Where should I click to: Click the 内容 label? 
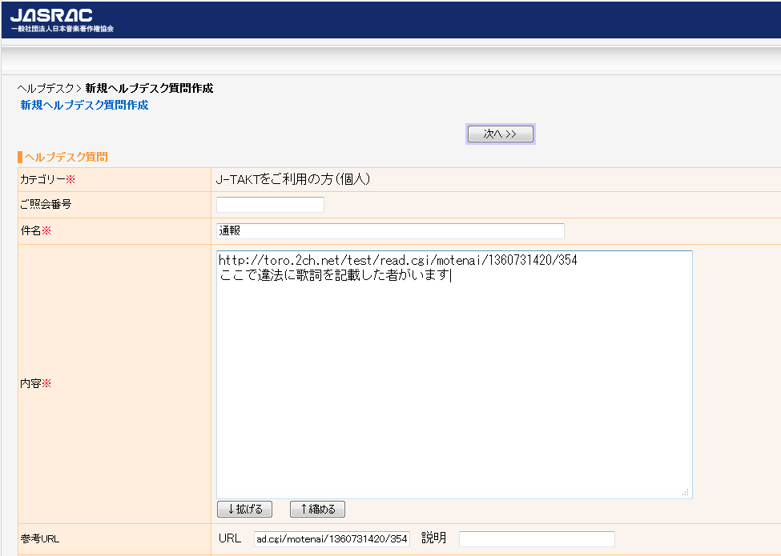tap(36, 383)
